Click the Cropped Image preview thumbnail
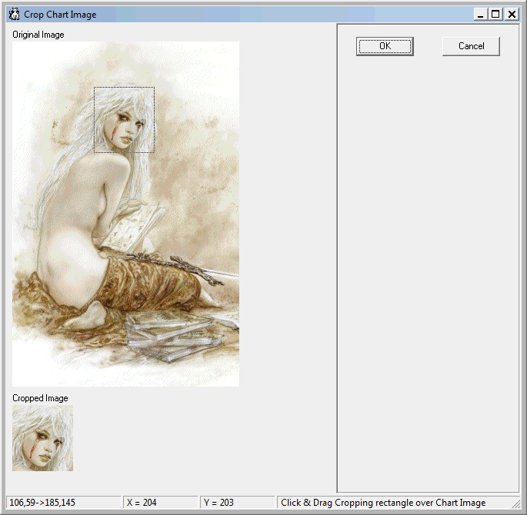This screenshot has height=515, width=527. (42, 438)
